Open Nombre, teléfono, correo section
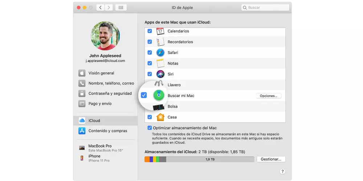Screen dimensions: 363x181 pyautogui.click(x=106, y=83)
